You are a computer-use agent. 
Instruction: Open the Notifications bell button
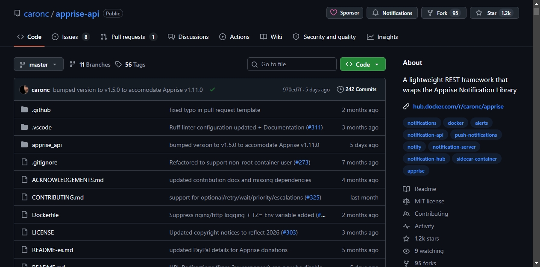(392, 13)
